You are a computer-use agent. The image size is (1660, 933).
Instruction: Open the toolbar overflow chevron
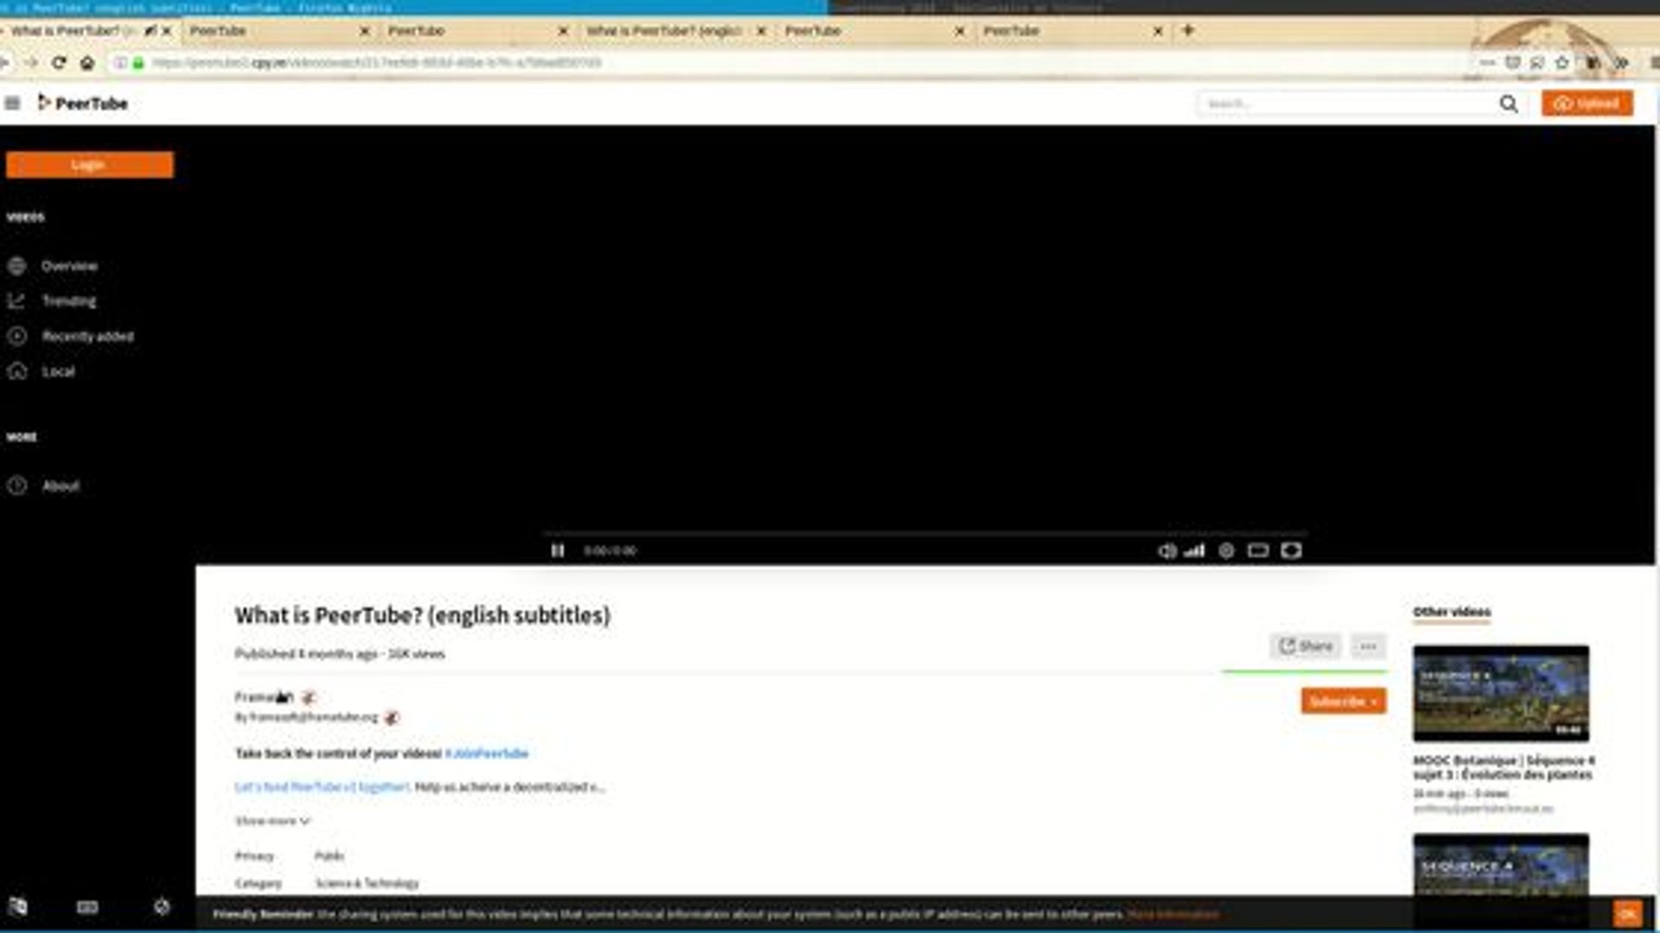[1622, 63]
